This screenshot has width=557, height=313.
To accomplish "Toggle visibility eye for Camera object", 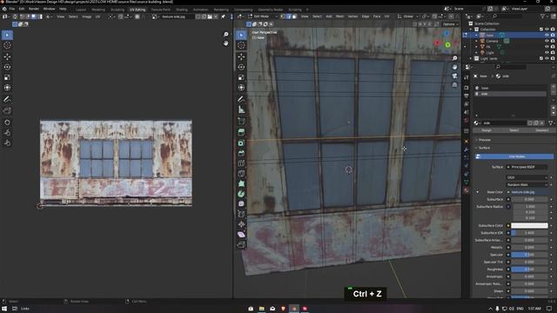I will (547, 41).
